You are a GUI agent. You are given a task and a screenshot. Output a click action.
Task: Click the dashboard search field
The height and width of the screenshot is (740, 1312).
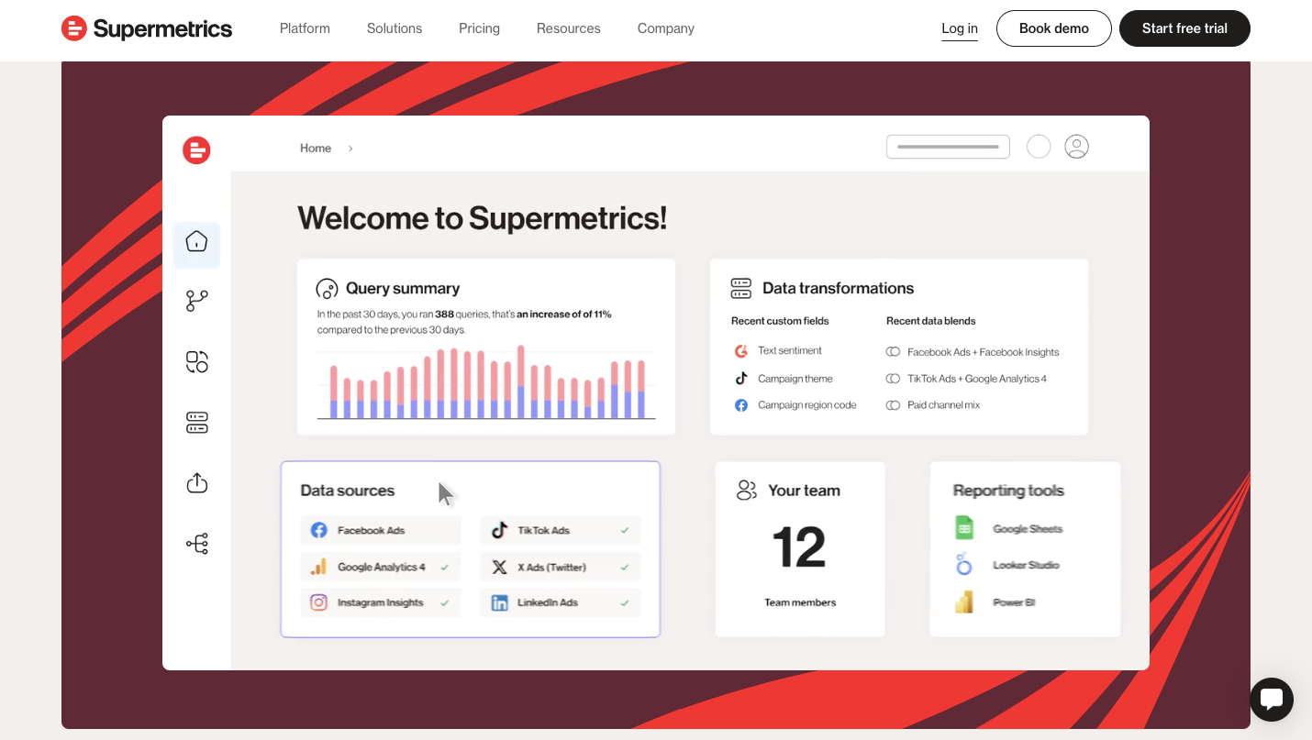click(948, 147)
